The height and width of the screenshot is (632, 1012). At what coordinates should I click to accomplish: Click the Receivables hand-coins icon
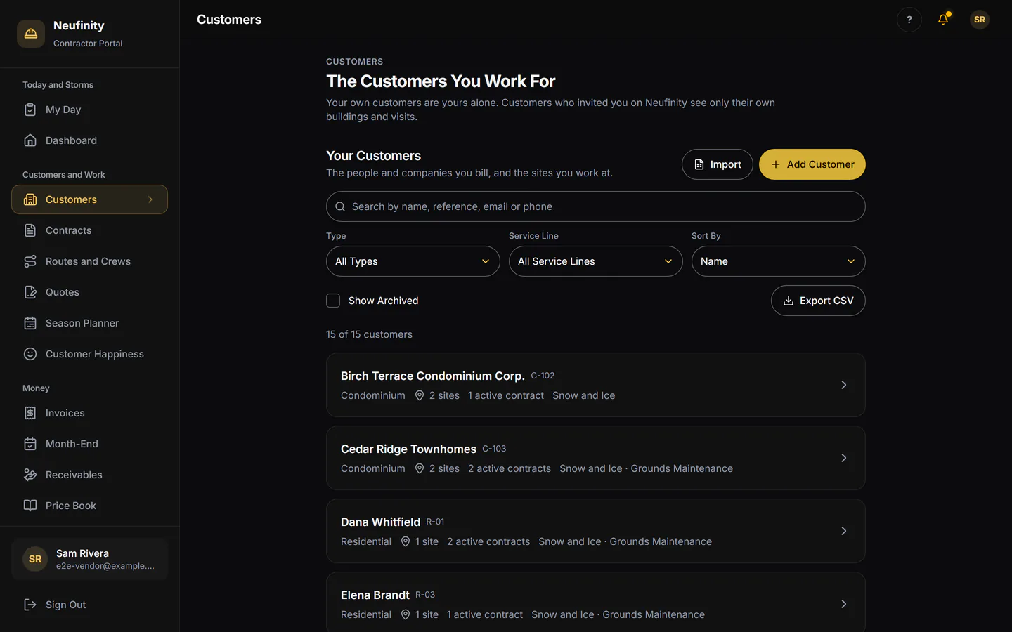tap(30, 475)
